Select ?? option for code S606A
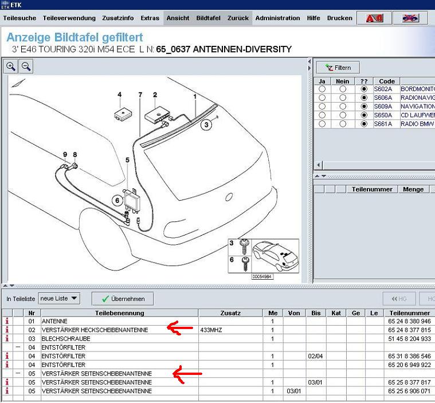The height and width of the screenshot is (403, 435). point(364,97)
